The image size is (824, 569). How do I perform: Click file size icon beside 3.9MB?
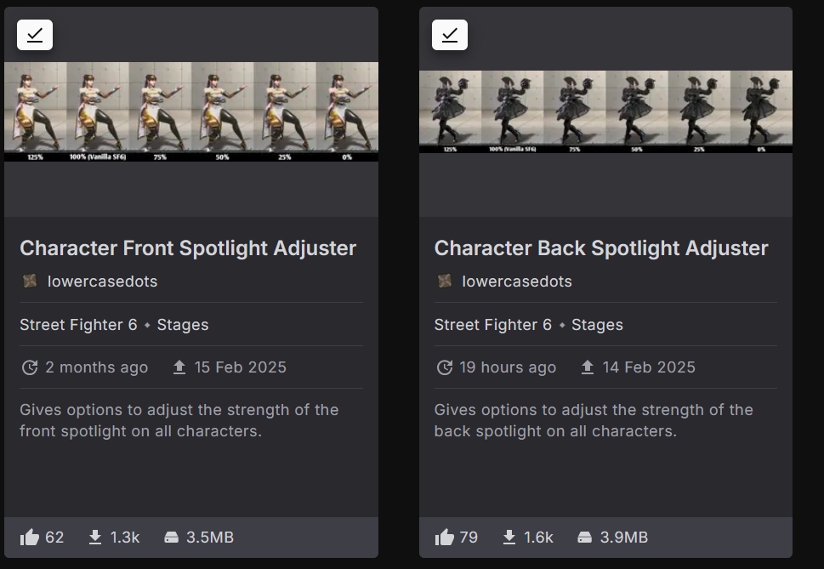585,537
